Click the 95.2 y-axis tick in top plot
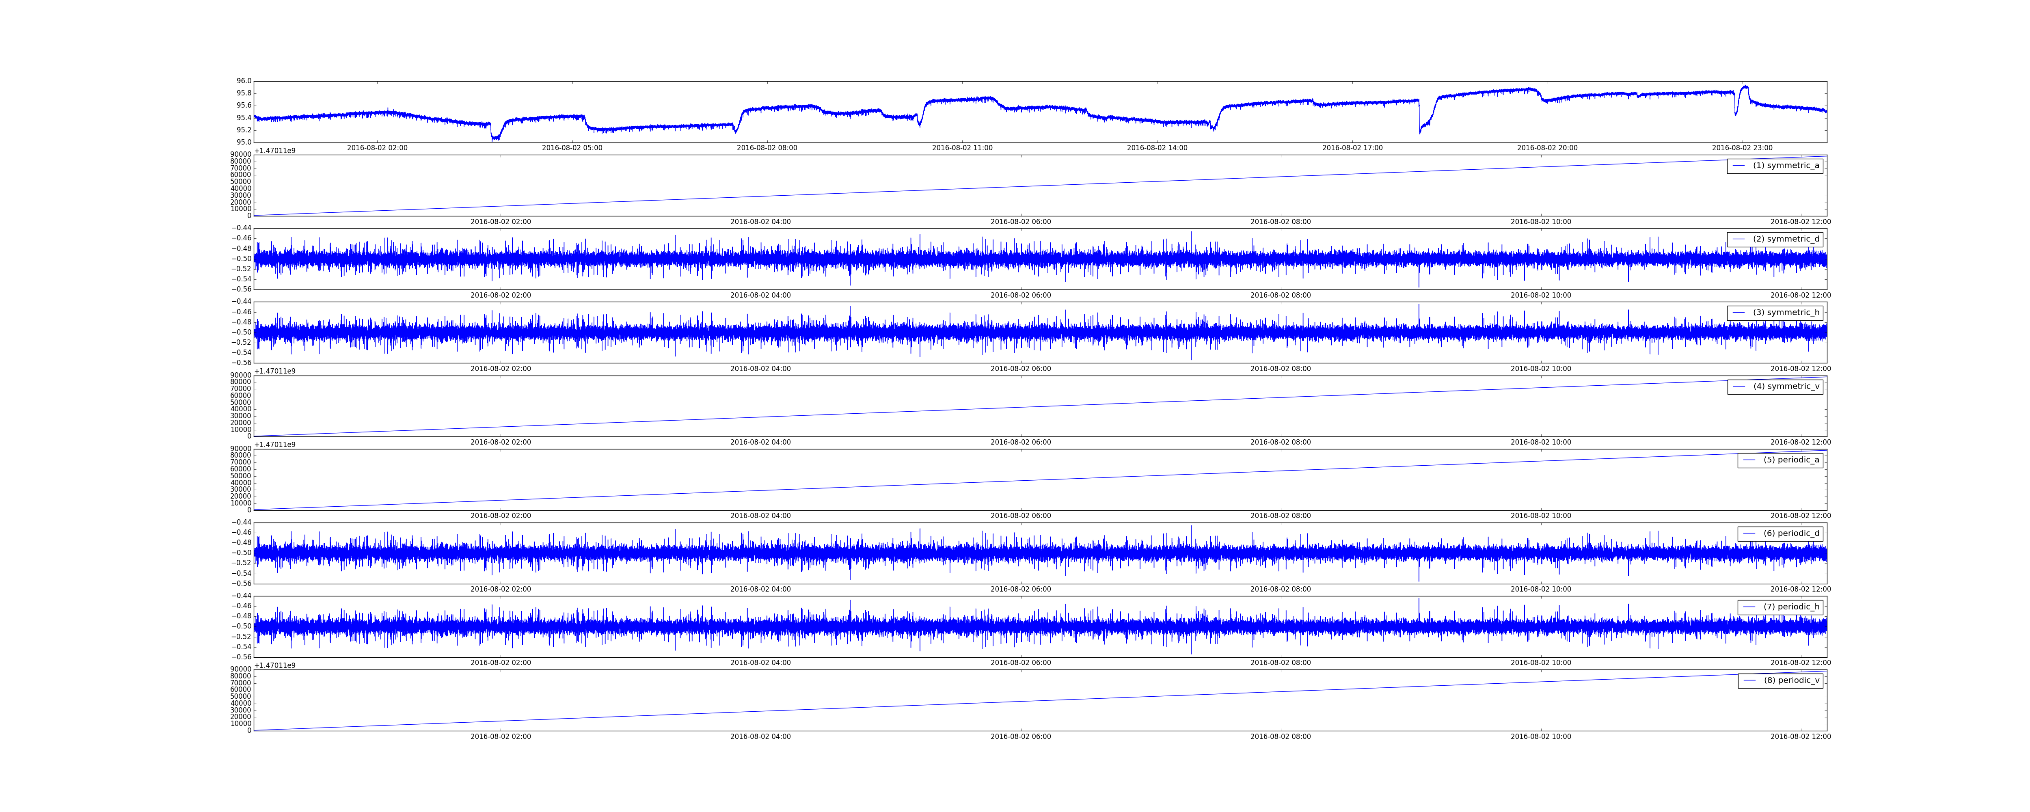 pos(244,130)
